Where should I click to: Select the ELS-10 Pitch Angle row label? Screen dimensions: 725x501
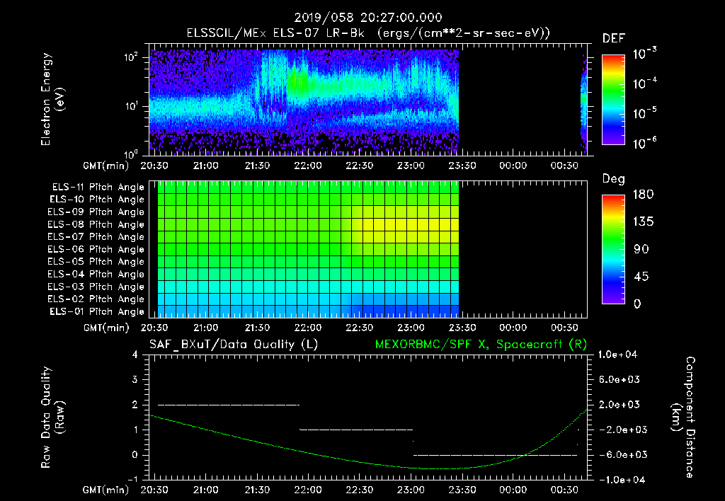tap(97, 200)
